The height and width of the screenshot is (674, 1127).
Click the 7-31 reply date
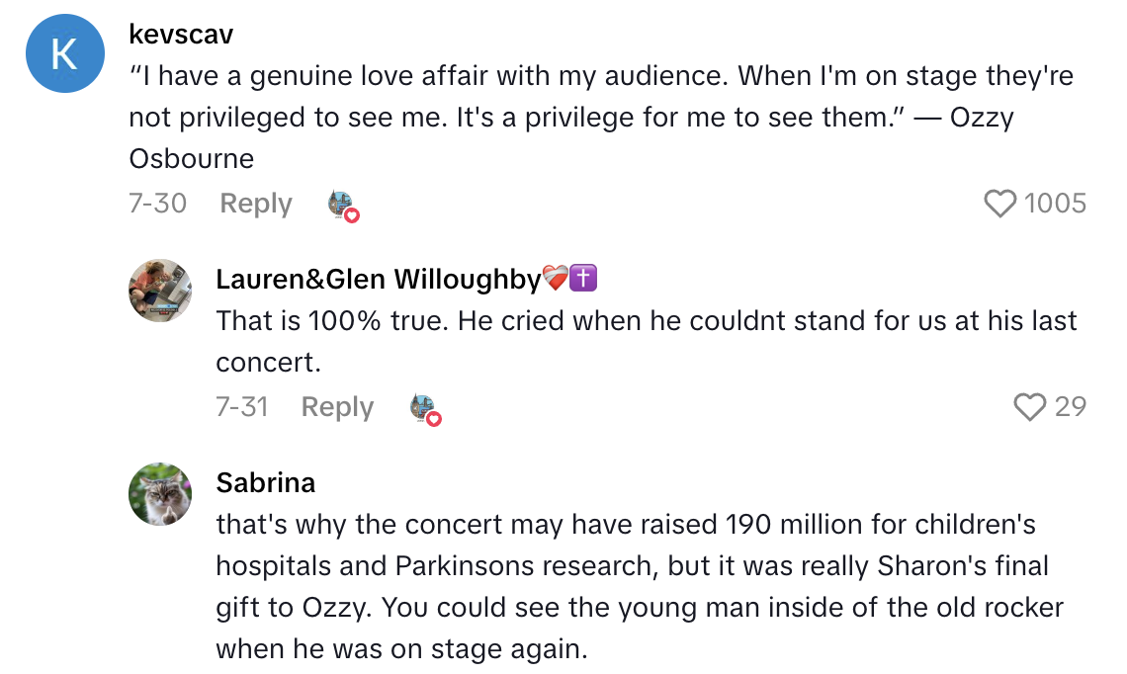(x=242, y=407)
